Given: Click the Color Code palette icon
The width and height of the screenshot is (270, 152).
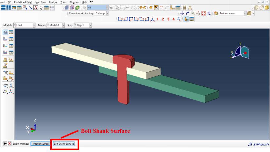Looking at the screenshot, I should (216, 13).
